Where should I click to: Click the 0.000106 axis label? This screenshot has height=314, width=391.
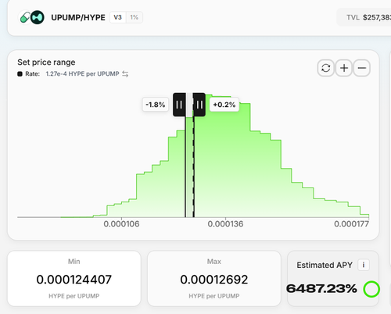click(121, 224)
